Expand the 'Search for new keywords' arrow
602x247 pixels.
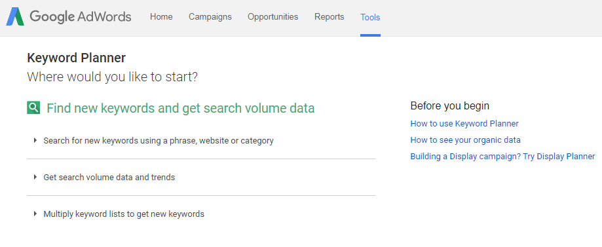coord(35,140)
